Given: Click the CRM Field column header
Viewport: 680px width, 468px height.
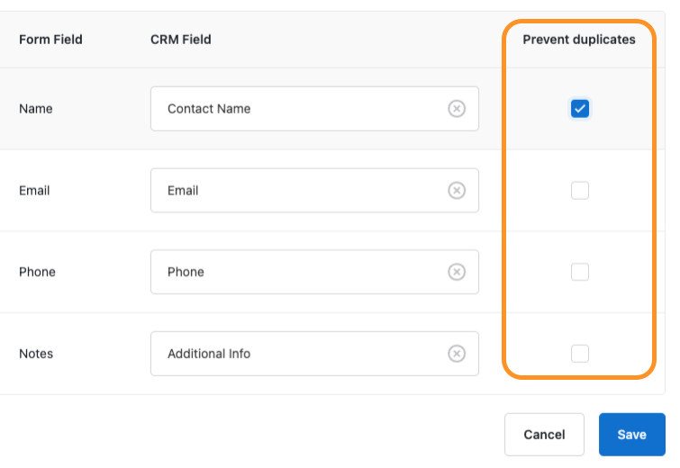Looking at the screenshot, I should [x=181, y=40].
